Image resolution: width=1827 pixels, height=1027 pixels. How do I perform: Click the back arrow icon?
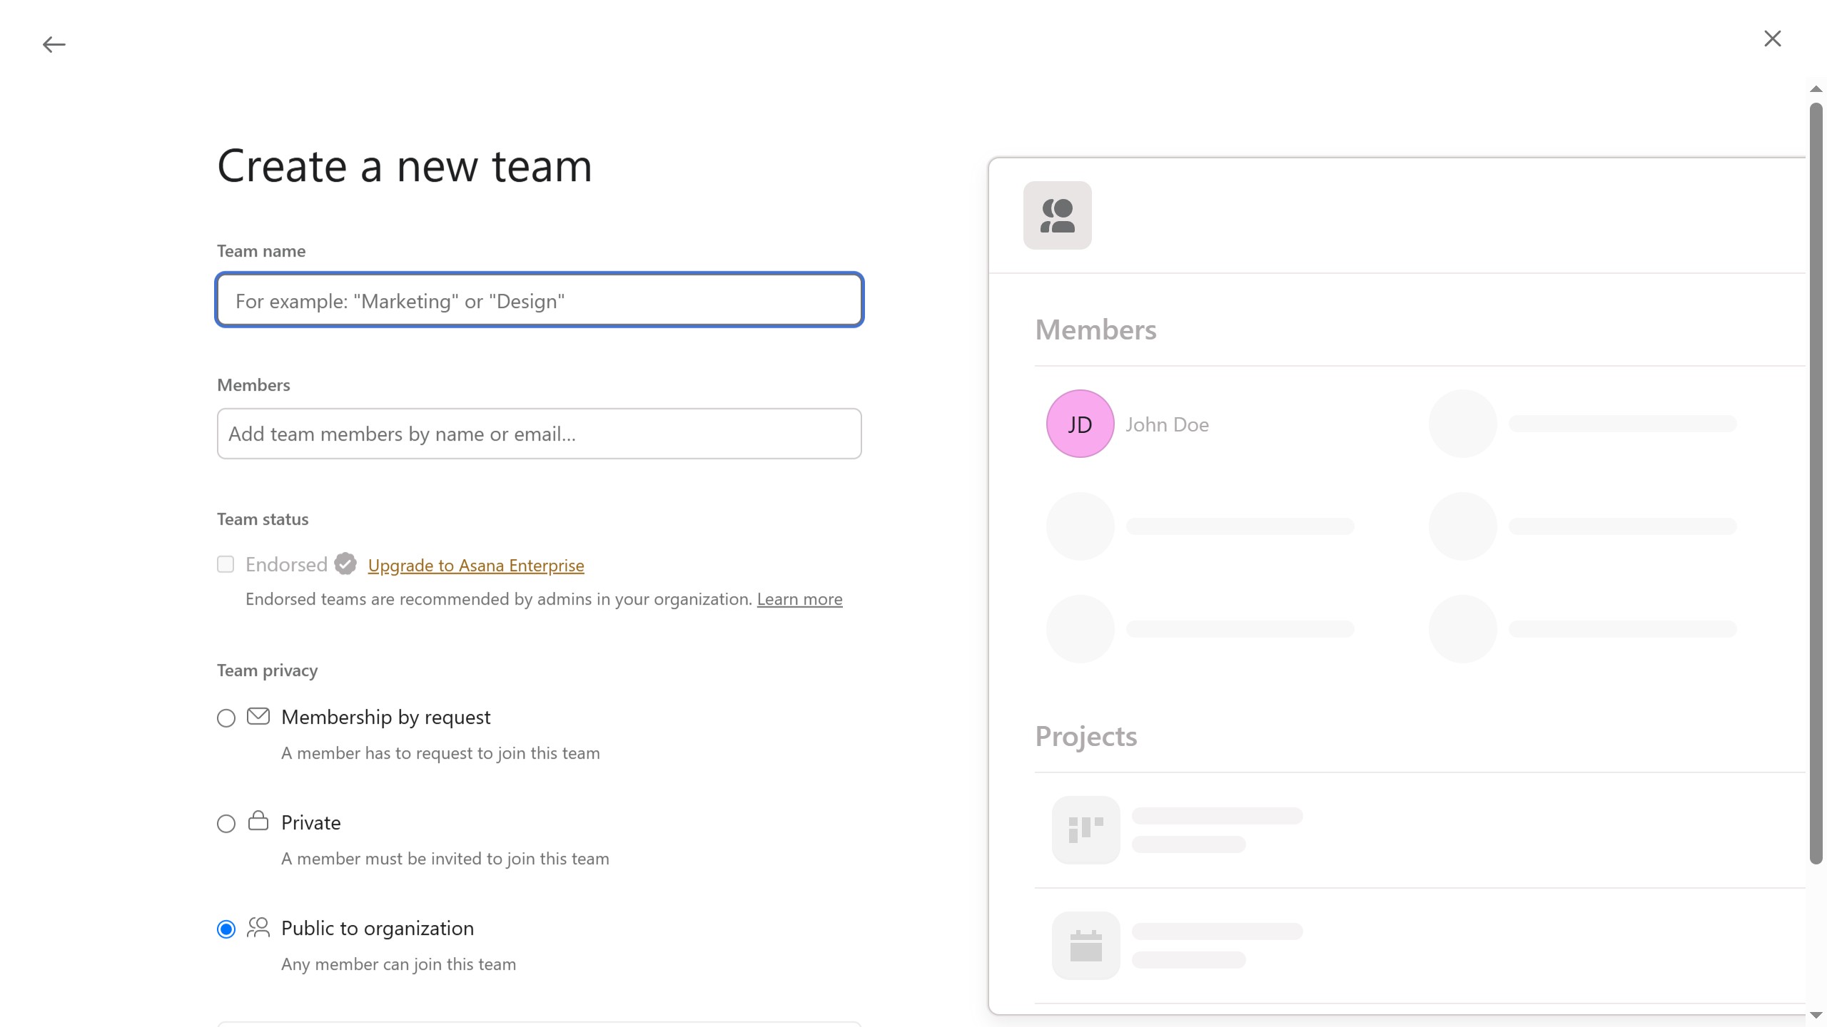click(54, 45)
